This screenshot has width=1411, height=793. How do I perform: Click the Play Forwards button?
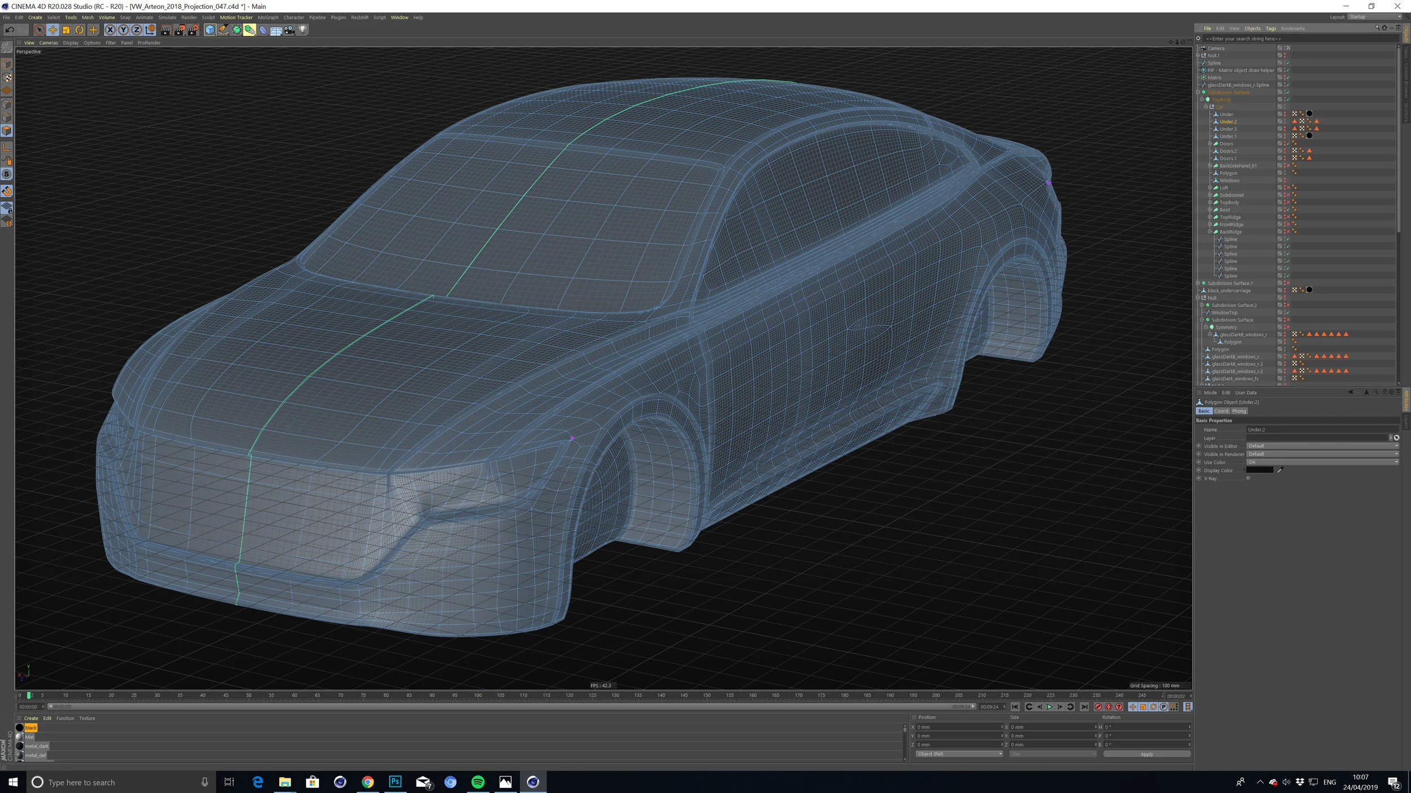pyautogui.click(x=1050, y=707)
